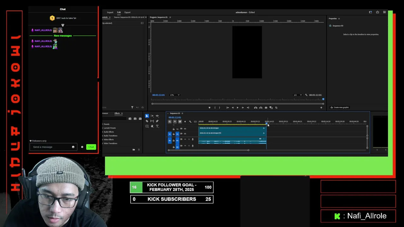Toggle V1 track output eye
This screenshot has height=227, width=404.
tap(185, 134)
